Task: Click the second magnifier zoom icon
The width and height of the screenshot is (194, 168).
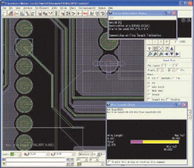Action: click(x=155, y=54)
